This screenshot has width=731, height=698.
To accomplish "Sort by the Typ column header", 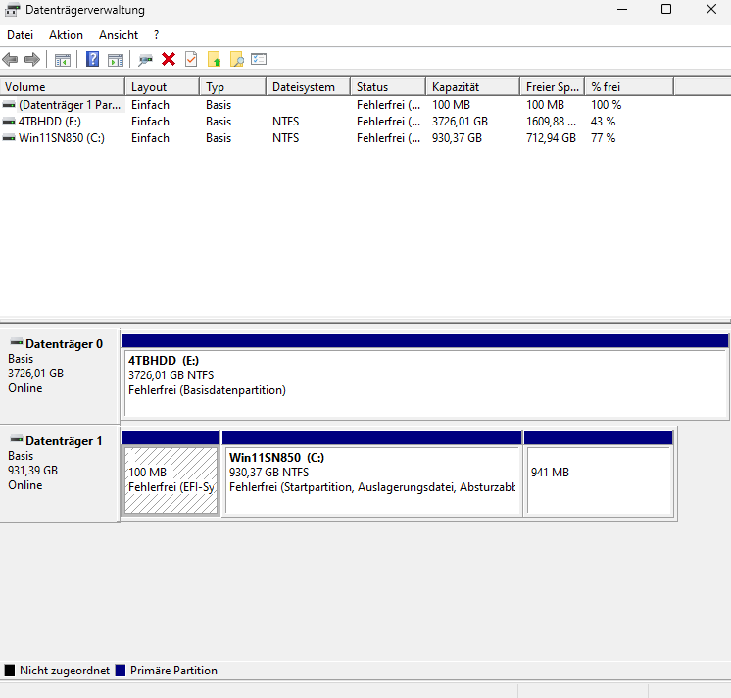I will [232, 87].
